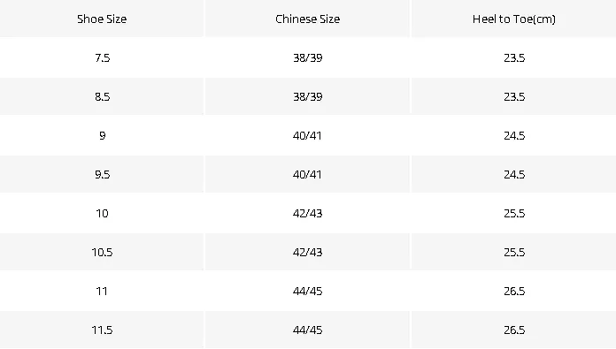Image resolution: width=616 pixels, height=349 pixels.
Task: Click the Shoe Size column header
Action: pos(102,19)
